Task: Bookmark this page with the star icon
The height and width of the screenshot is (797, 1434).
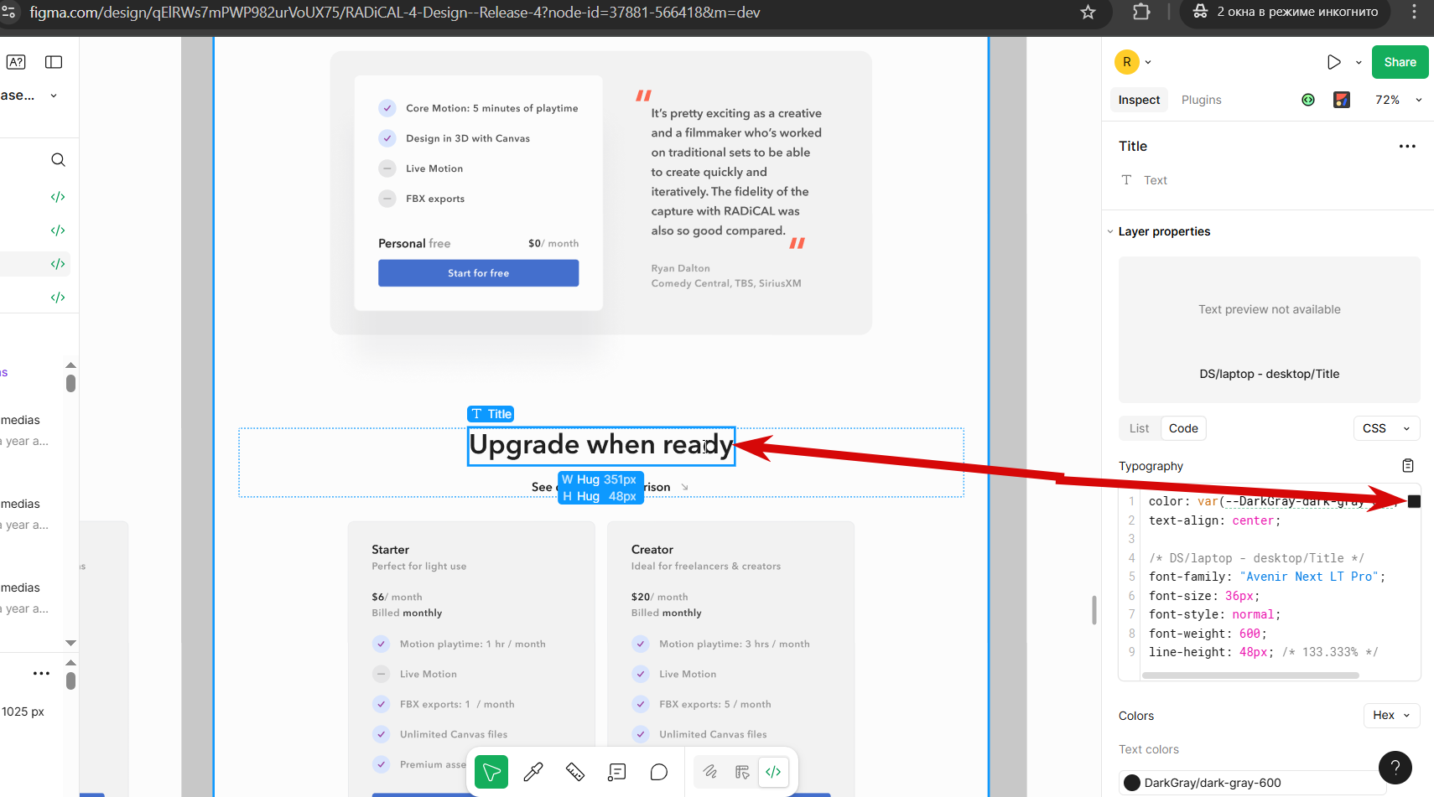Action: coord(1088,12)
